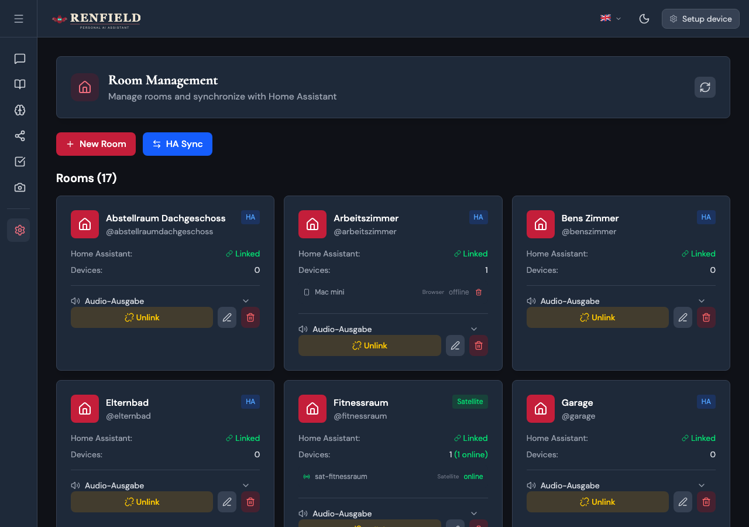Edit the Elternbad room
The height and width of the screenshot is (527, 749).
click(227, 502)
